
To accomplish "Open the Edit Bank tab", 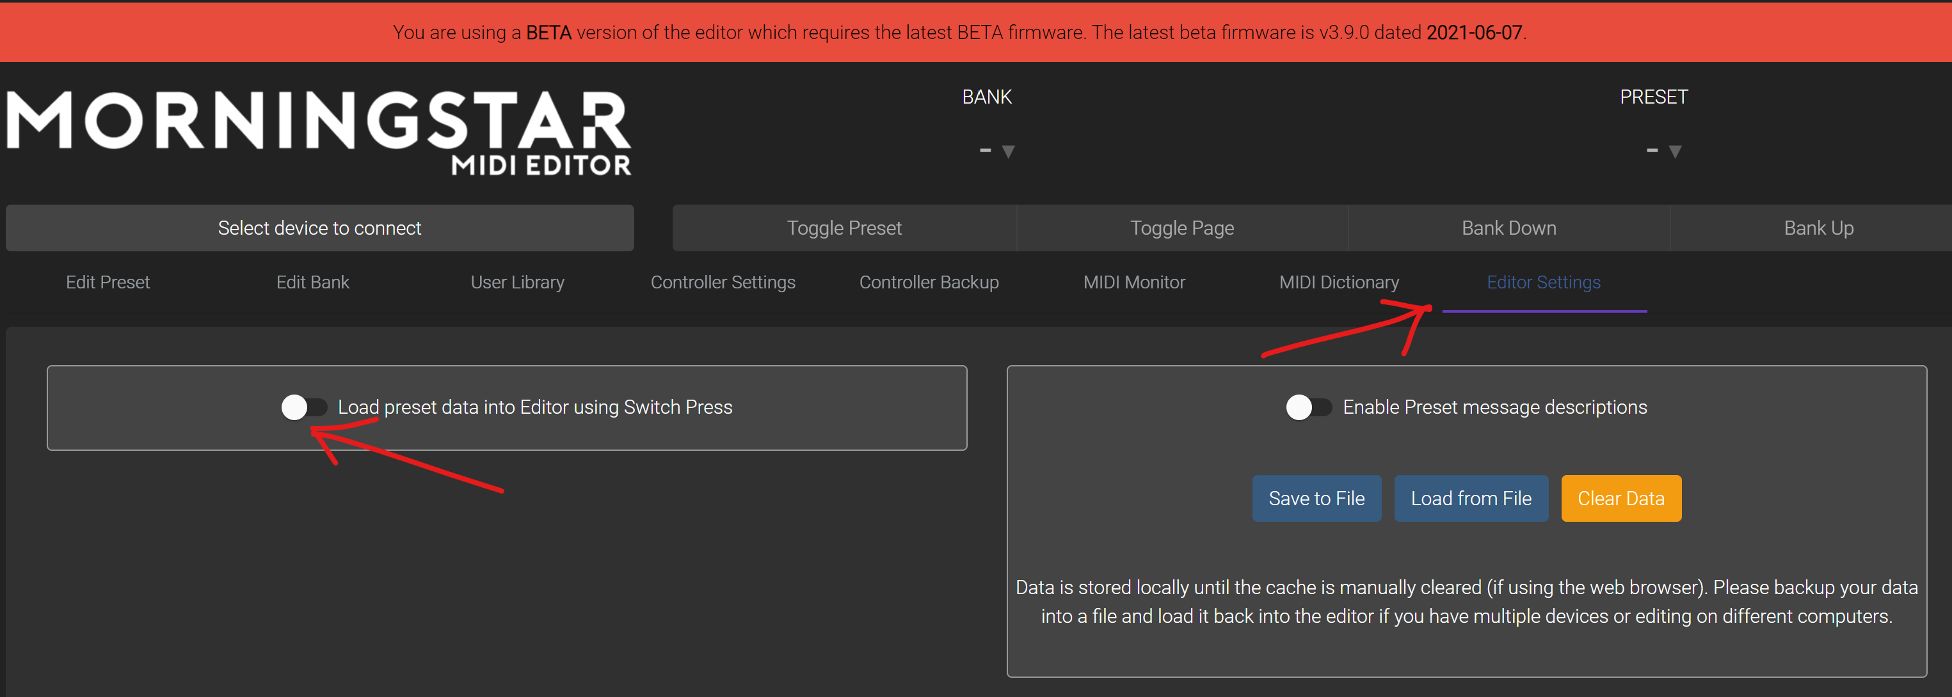I will [x=312, y=282].
